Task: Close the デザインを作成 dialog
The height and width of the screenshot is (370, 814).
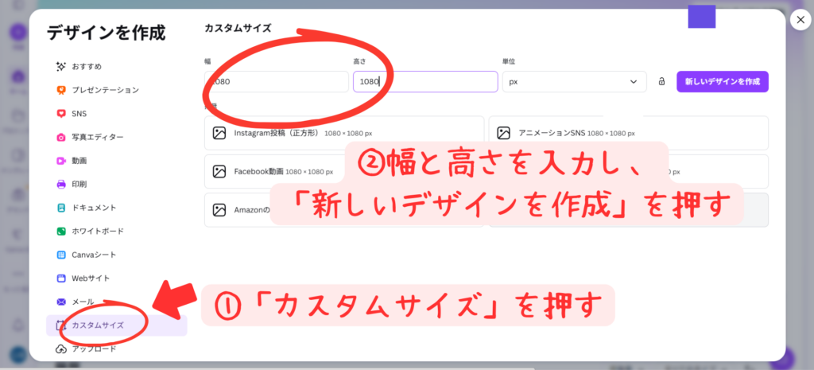Action: click(799, 20)
